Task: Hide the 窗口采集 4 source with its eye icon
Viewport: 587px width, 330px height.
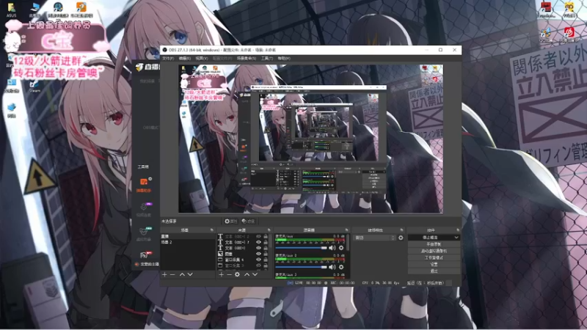Action: pyautogui.click(x=258, y=260)
